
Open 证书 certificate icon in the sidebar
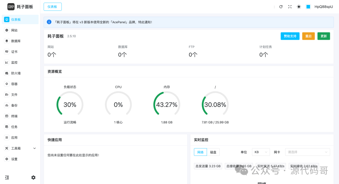click(7, 52)
